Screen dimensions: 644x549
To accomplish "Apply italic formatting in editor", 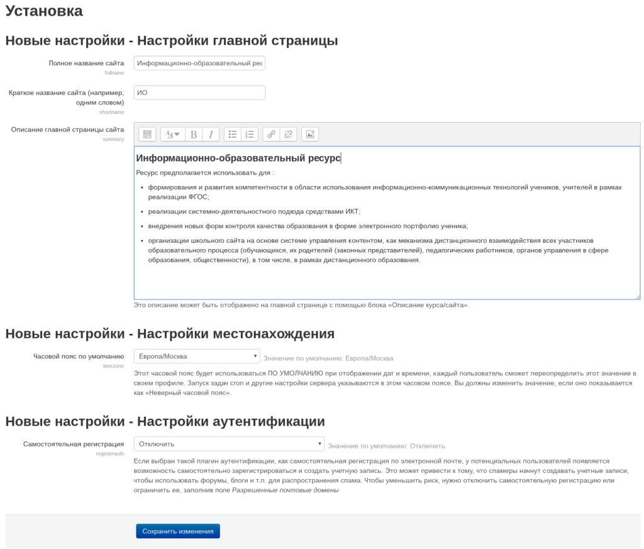I will click(211, 135).
